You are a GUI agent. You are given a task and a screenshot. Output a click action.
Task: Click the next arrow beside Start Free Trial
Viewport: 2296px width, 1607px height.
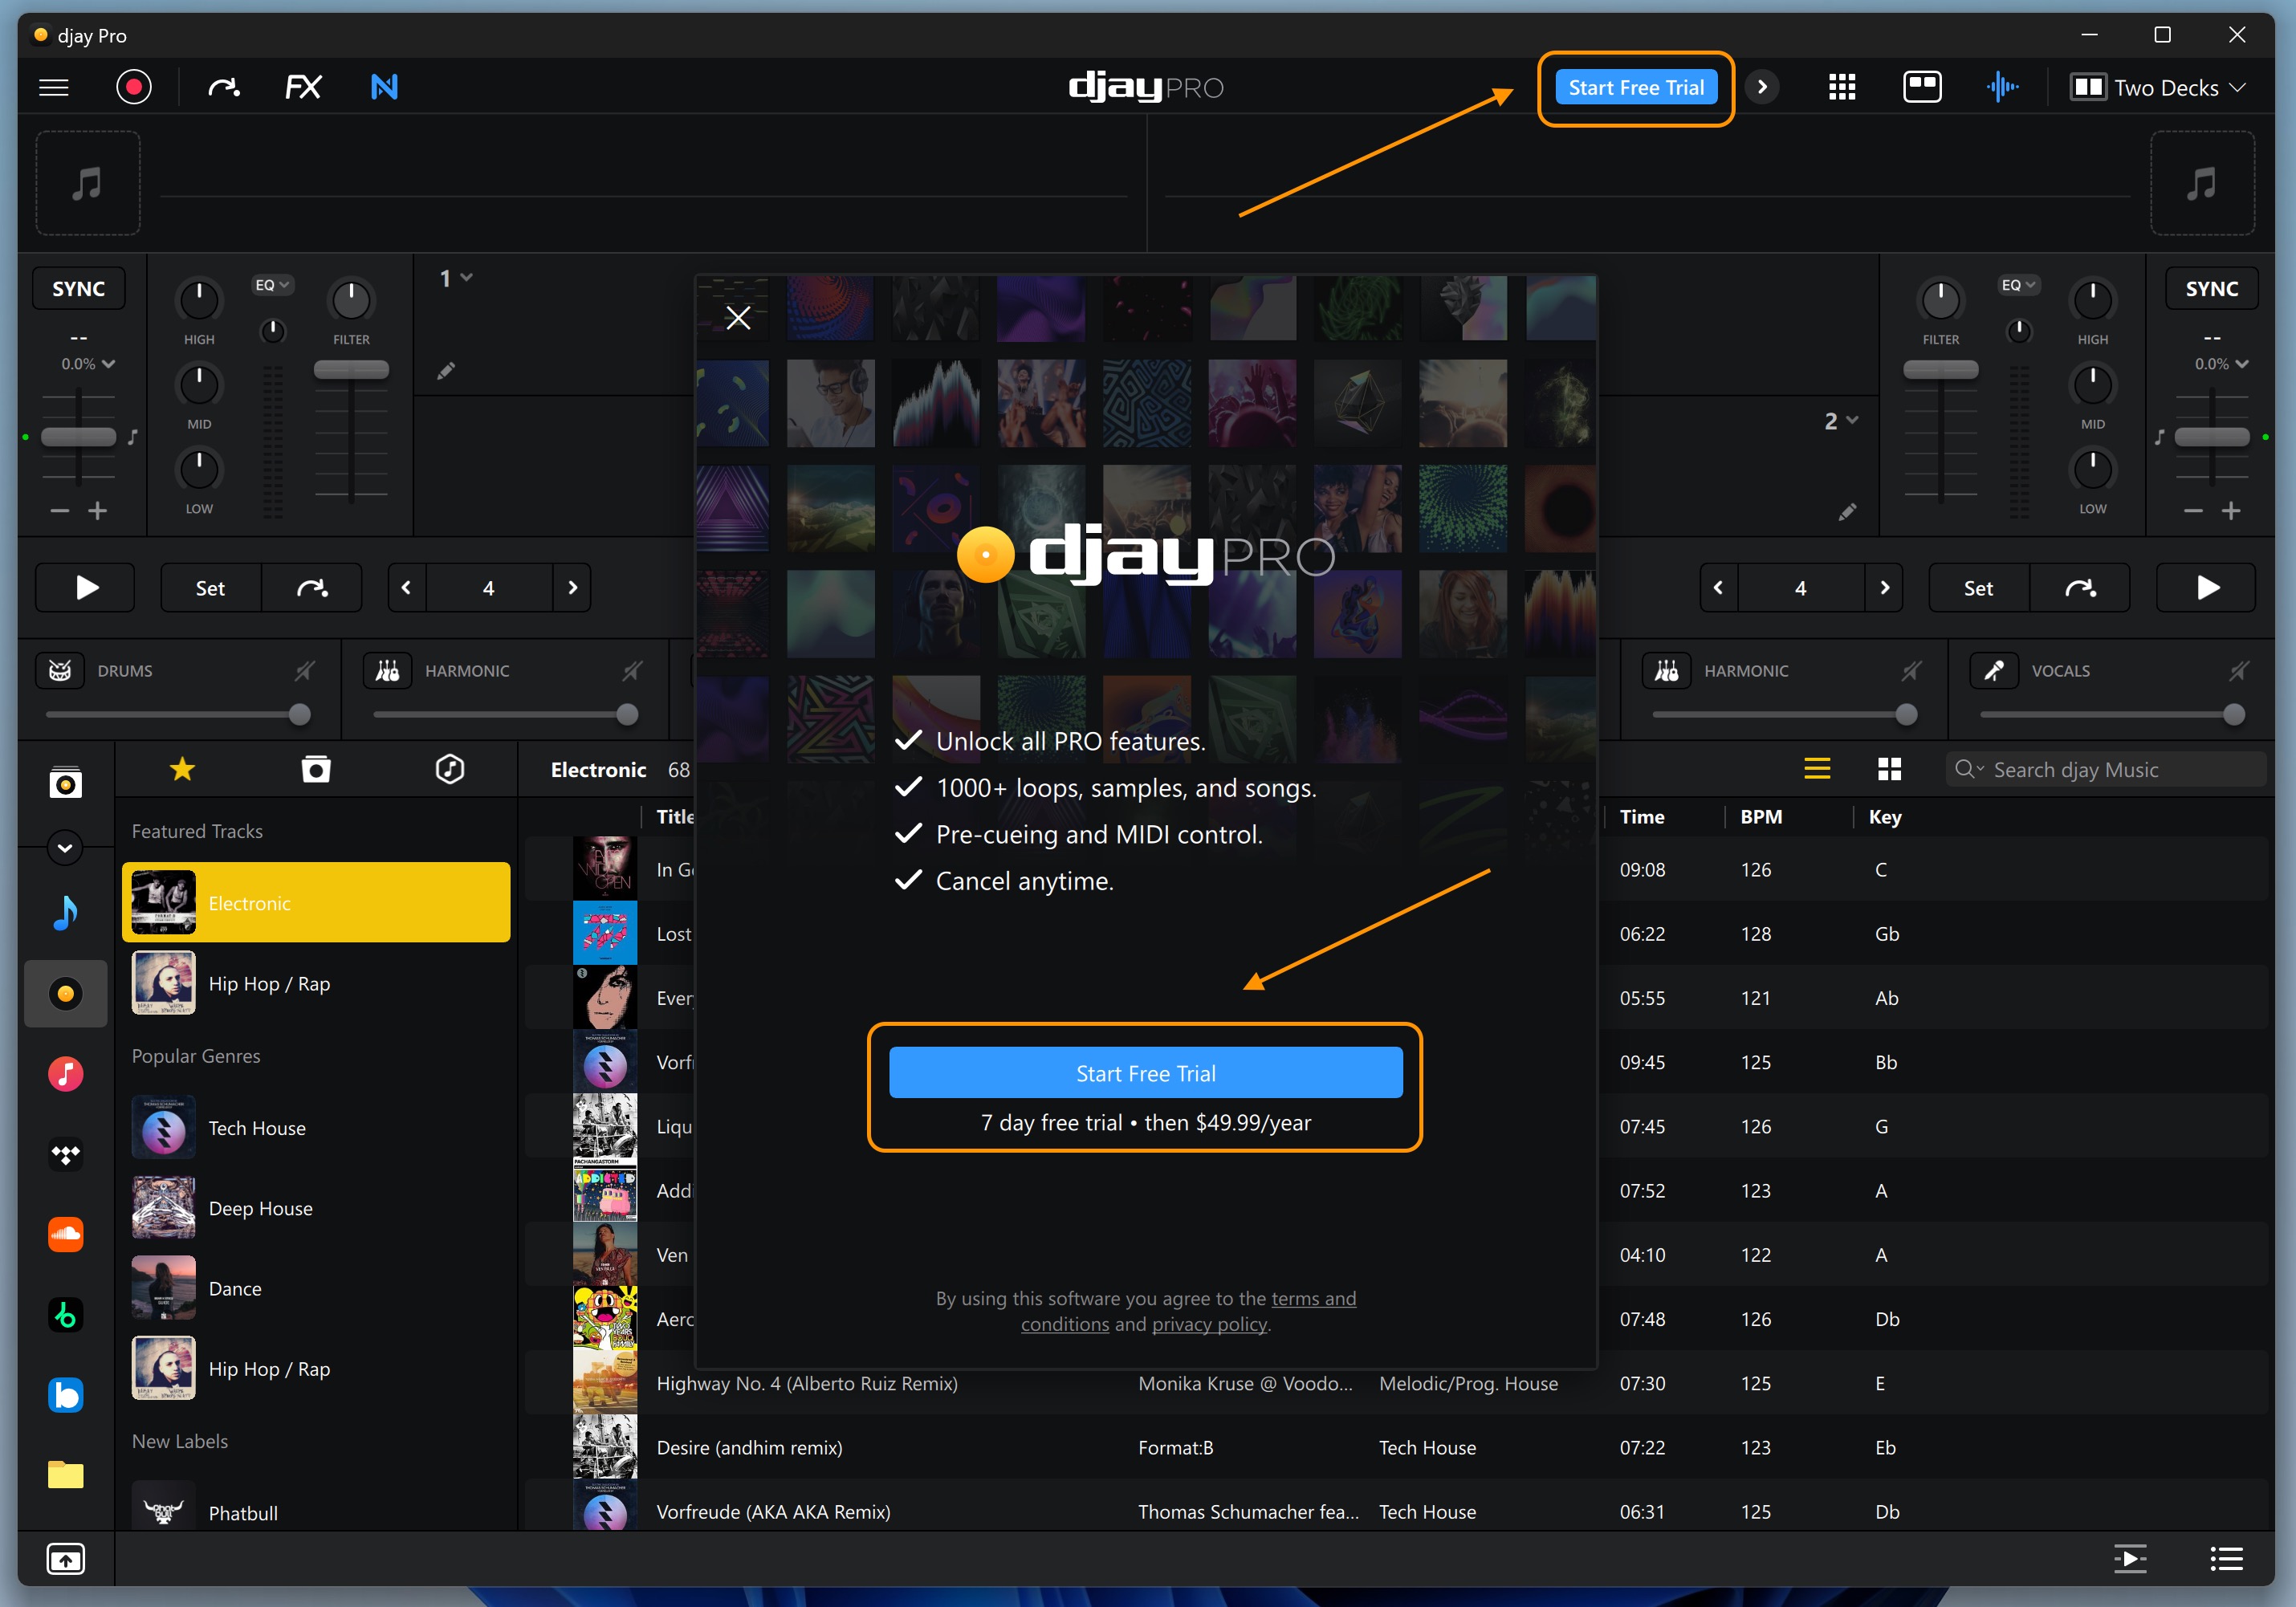(x=1762, y=88)
